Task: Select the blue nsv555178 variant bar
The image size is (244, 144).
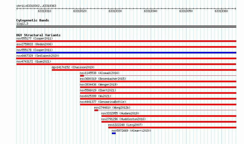Action: point(126,53)
